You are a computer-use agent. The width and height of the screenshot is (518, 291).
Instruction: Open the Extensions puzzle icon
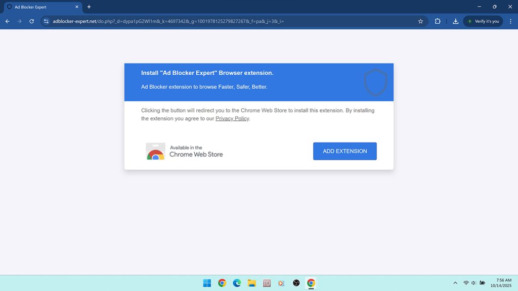(438, 21)
